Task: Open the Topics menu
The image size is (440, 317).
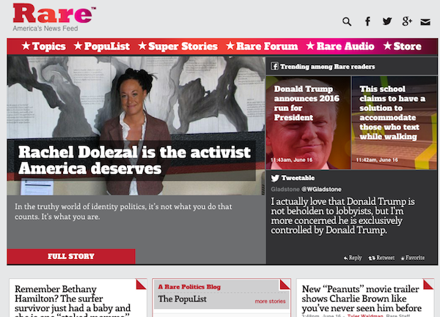Action: click(x=43, y=46)
